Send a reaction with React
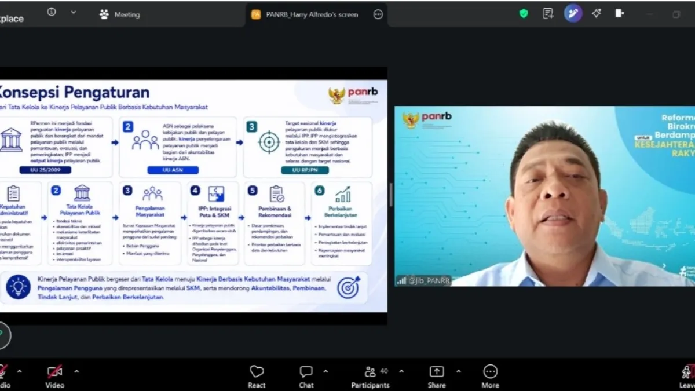The height and width of the screenshot is (391, 695). [x=257, y=377]
